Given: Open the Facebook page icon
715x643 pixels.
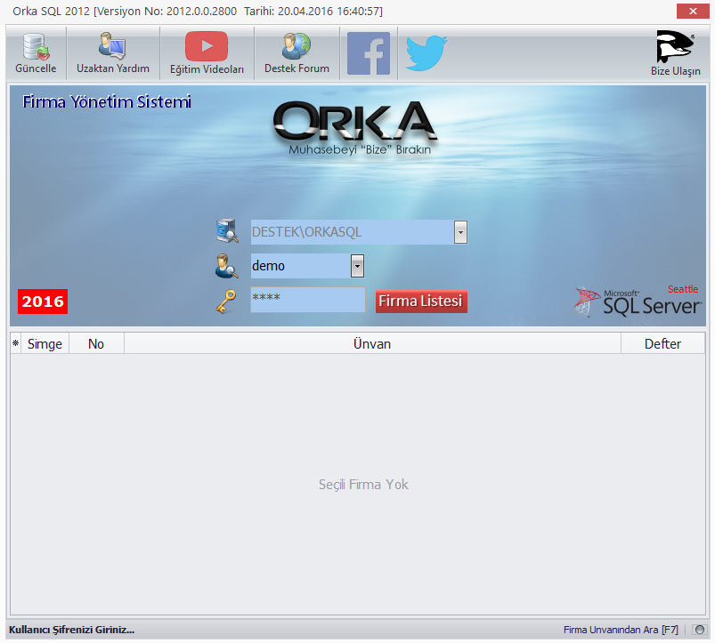Looking at the screenshot, I should click(369, 53).
